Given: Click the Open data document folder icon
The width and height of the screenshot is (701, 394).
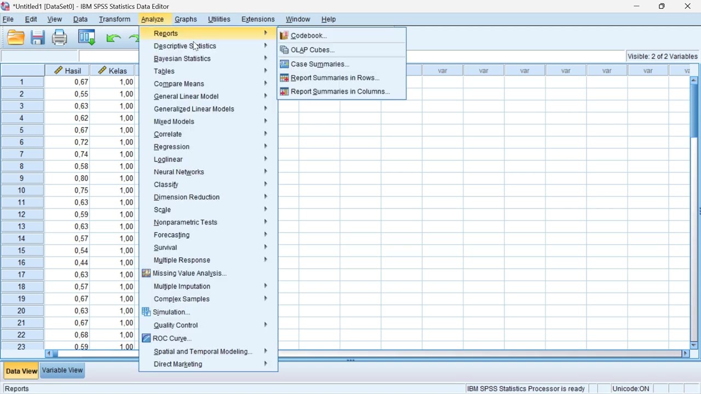Looking at the screenshot, I should [x=16, y=38].
